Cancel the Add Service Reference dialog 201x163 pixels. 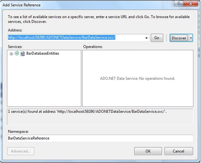[x=179, y=151]
